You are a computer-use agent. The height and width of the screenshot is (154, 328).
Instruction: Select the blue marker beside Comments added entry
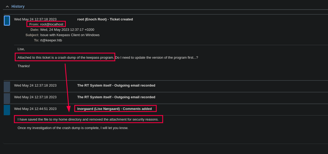(x=7, y=110)
